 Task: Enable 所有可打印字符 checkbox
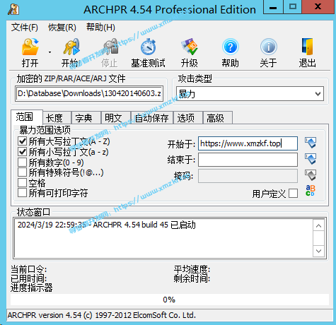click(23, 193)
